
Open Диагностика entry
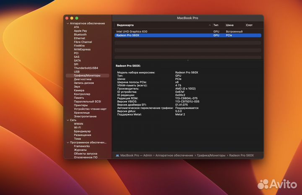[83, 79]
